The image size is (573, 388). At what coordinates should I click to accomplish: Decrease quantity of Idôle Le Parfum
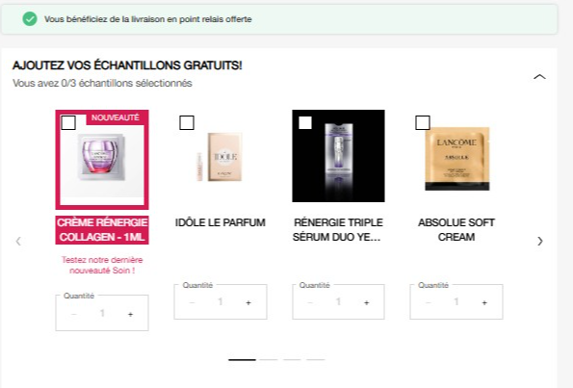pos(193,302)
